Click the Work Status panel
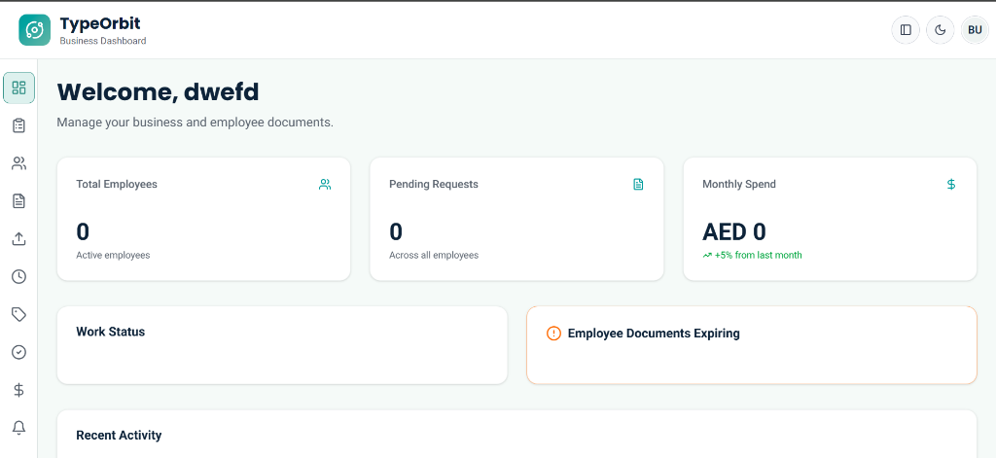This screenshot has height=458, width=996. point(282,345)
